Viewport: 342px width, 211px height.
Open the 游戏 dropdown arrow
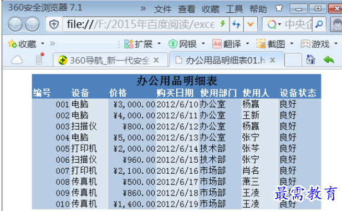point(336,43)
